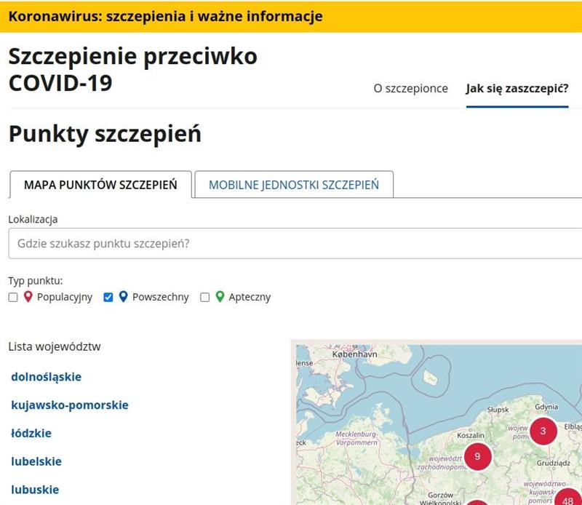Image resolution: width=582 pixels, height=505 pixels.
Task: Open the Koronawirus info banner link
Action: pos(165,16)
